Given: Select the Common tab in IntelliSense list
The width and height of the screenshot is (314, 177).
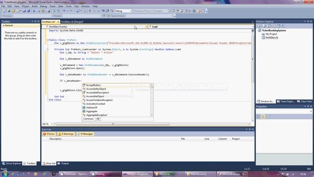Looking at the screenshot, I should coord(88,119).
